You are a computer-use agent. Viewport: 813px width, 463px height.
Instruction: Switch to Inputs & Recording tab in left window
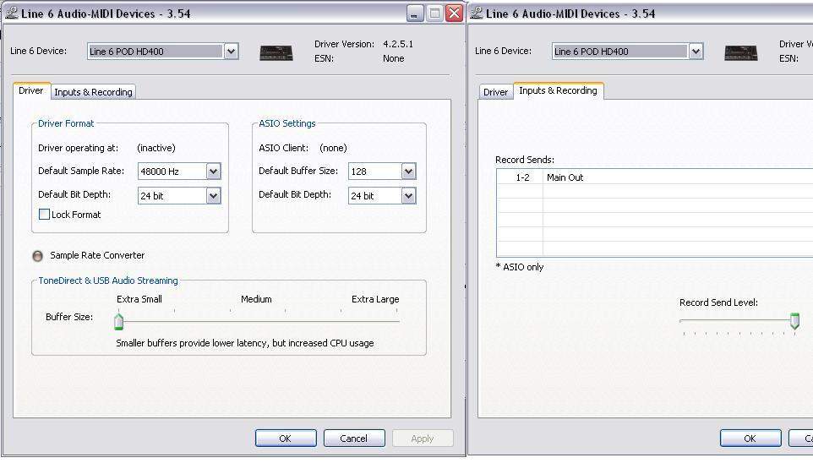(93, 92)
